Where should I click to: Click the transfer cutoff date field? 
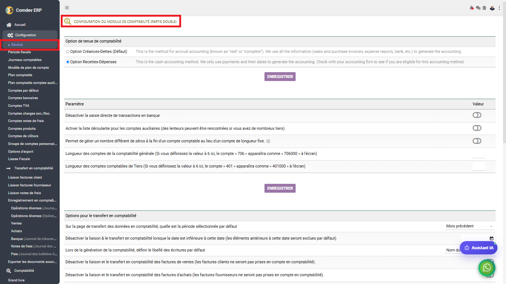coord(477,239)
